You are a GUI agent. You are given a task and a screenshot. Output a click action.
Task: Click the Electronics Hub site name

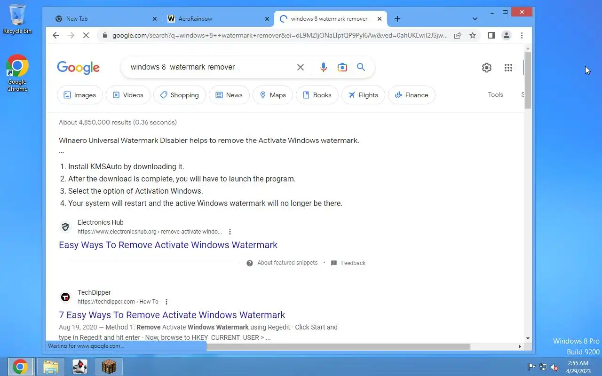click(101, 222)
